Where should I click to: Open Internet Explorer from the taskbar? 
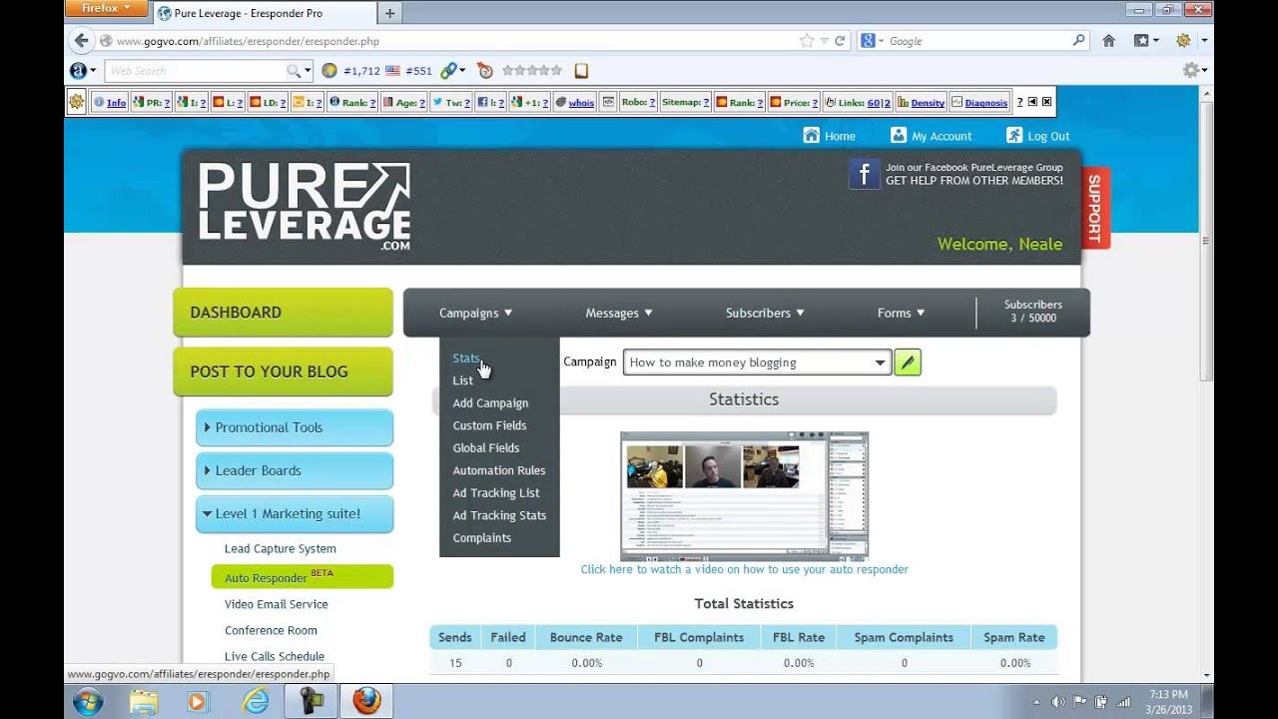tap(256, 701)
